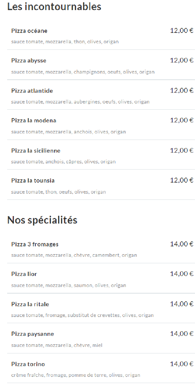Choose Pizza atlantide from the list
195x384 pixels.
coord(101,95)
